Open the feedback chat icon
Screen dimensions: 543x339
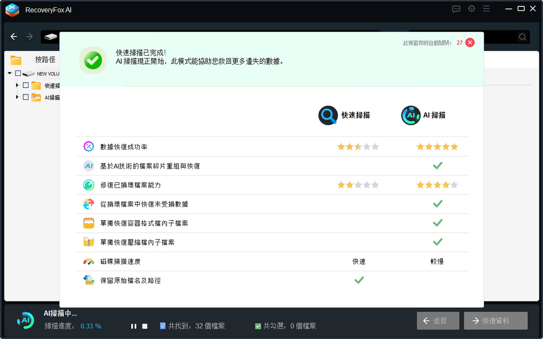click(456, 9)
